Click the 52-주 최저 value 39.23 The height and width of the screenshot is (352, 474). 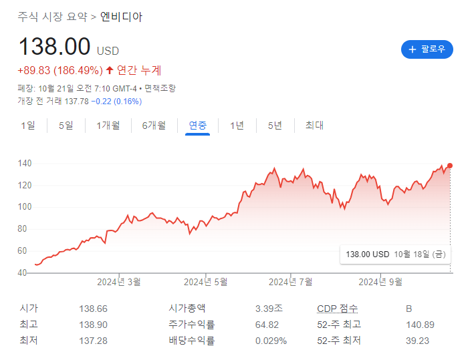pos(417,341)
